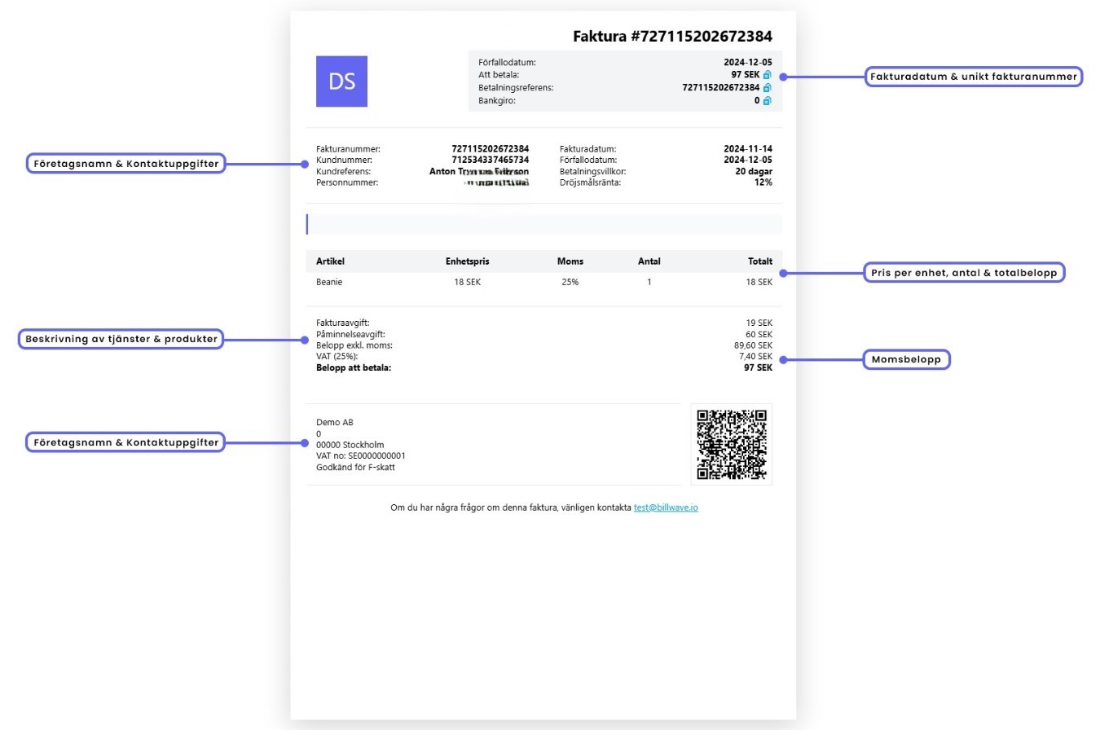Click customer number 712534337465734
This screenshot has height=730, width=1100.
coord(490,161)
